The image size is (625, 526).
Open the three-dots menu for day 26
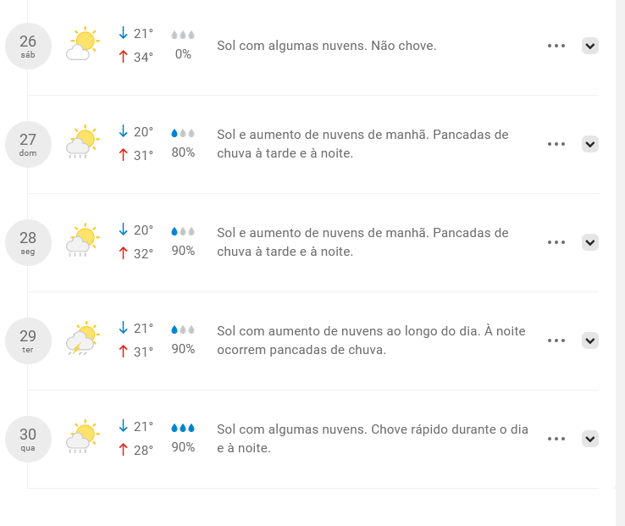tap(556, 46)
